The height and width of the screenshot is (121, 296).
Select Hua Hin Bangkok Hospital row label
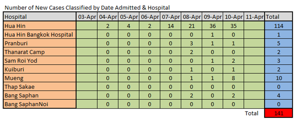39,34
